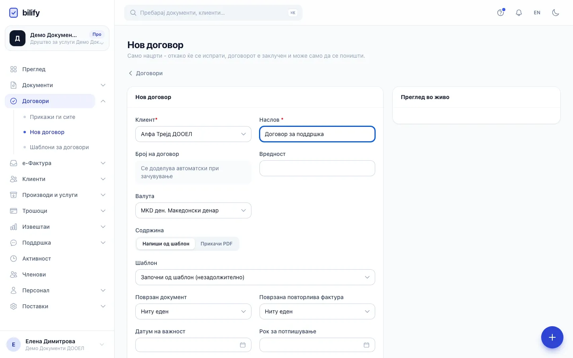Click the Наслов title input field
Image resolution: width=573 pixels, height=358 pixels.
coord(317,134)
